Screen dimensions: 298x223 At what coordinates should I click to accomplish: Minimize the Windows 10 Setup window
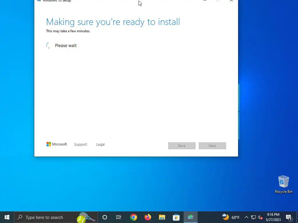pos(205,1)
